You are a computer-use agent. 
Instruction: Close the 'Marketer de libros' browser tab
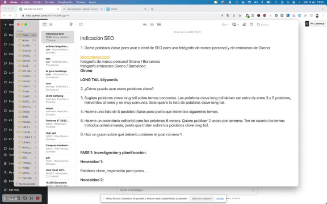58,9
